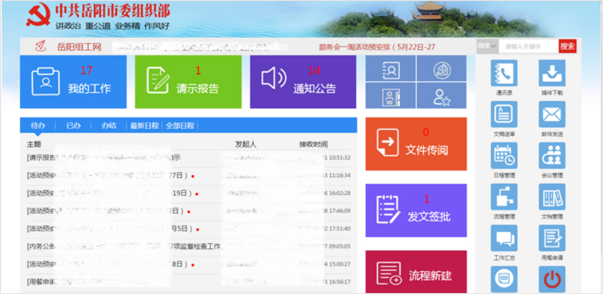The image size is (603, 294).
Task: Open the 办结 tab
Action: tap(109, 126)
